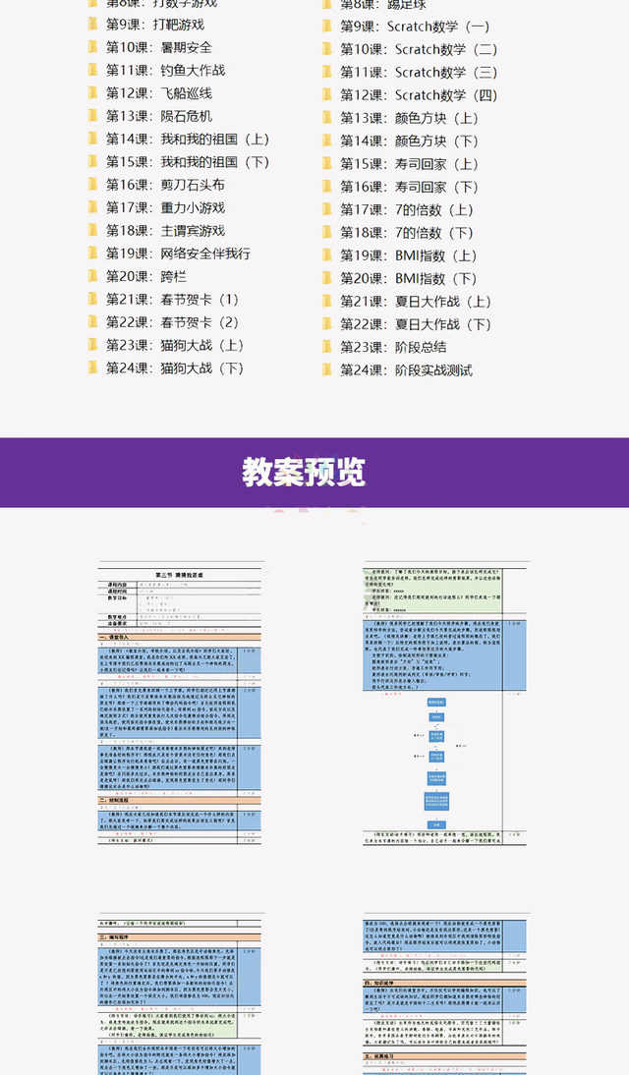Viewport: 629px width, 1075px height.
Task: Click folder icon beside 第23课：阶段总结
Action: click(x=327, y=347)
